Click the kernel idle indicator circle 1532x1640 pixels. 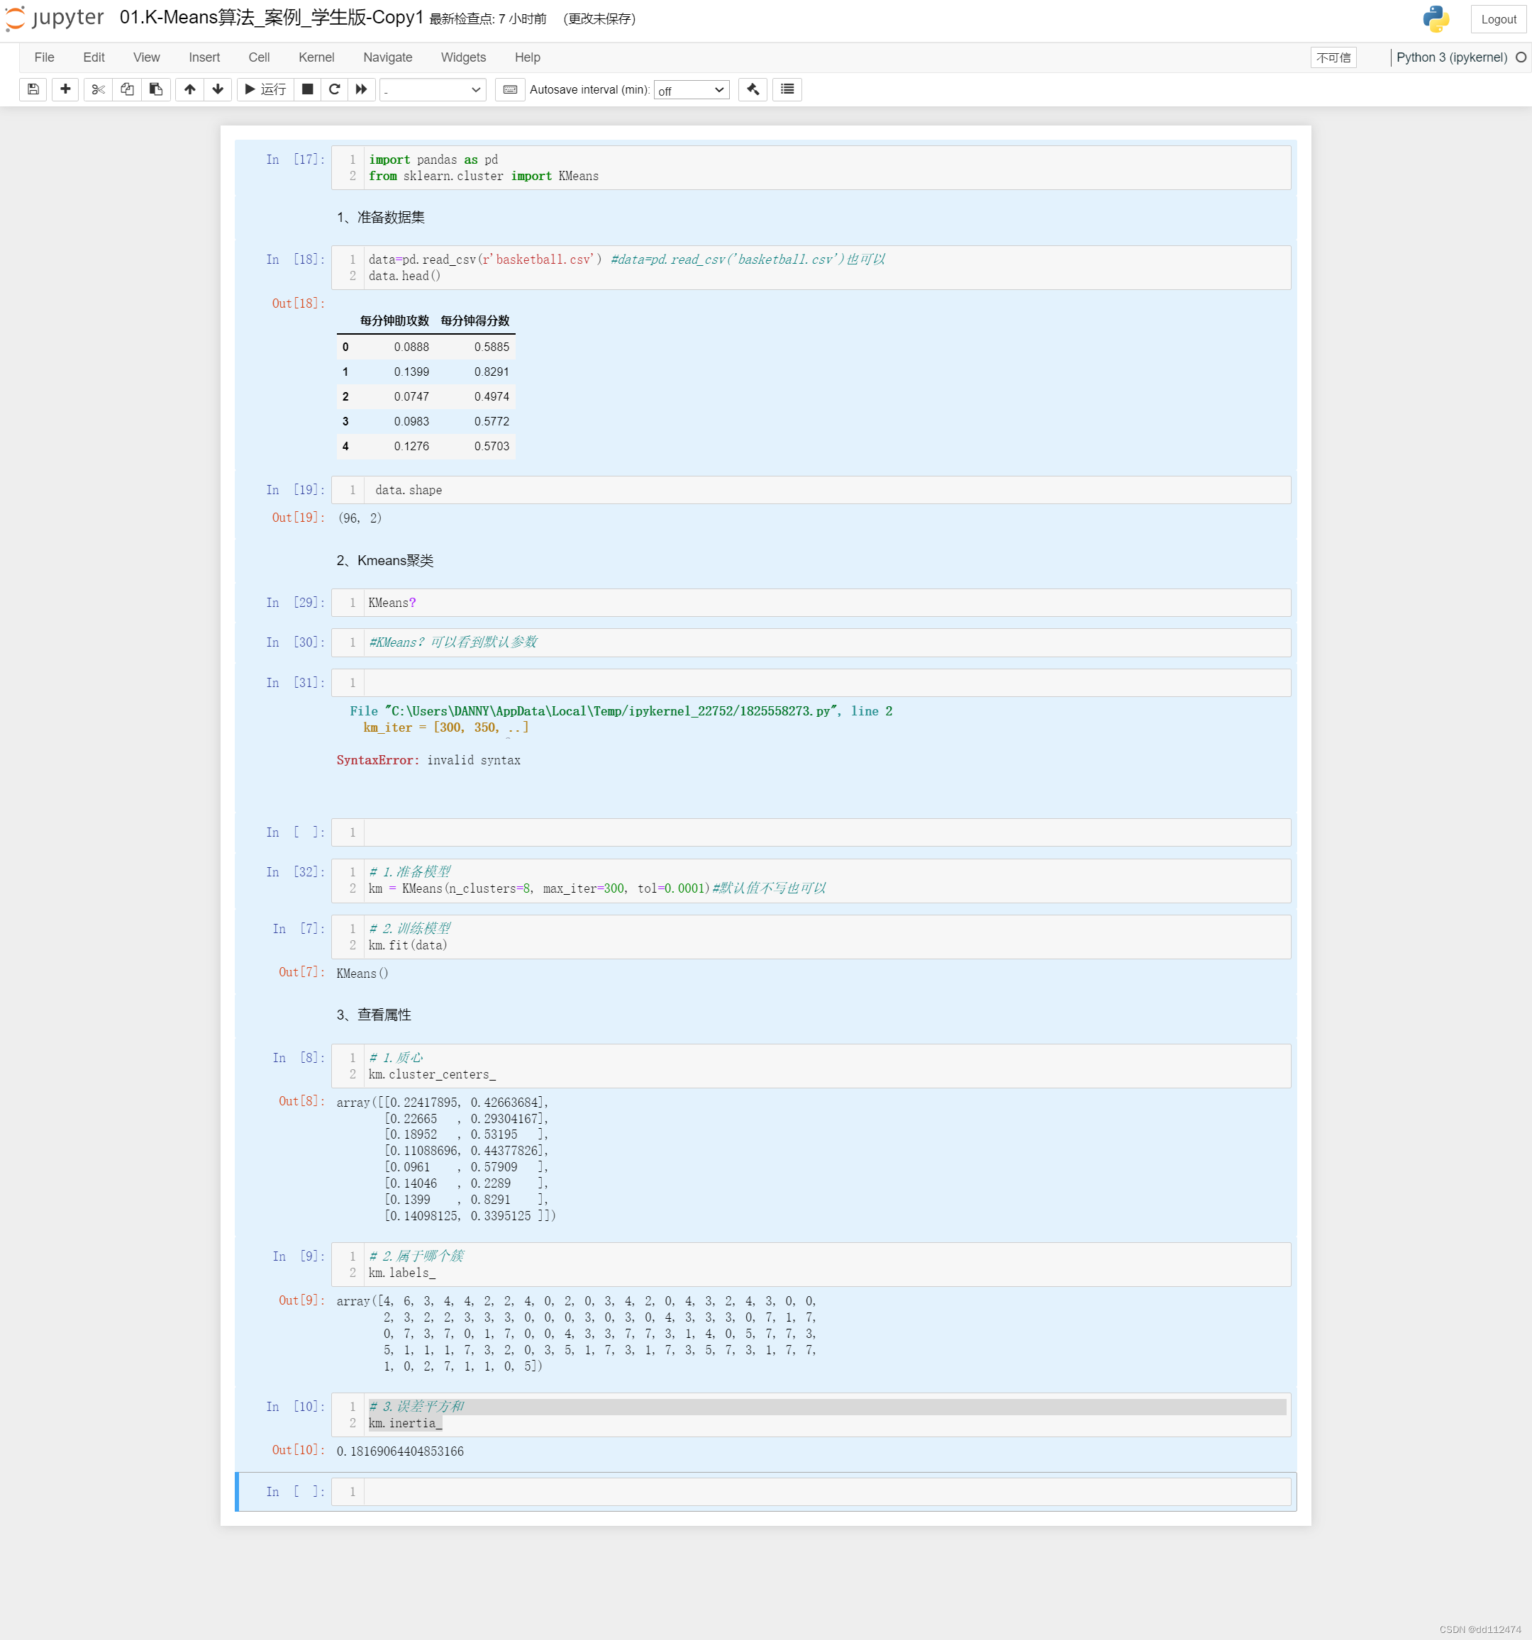tap(1521, 57)
